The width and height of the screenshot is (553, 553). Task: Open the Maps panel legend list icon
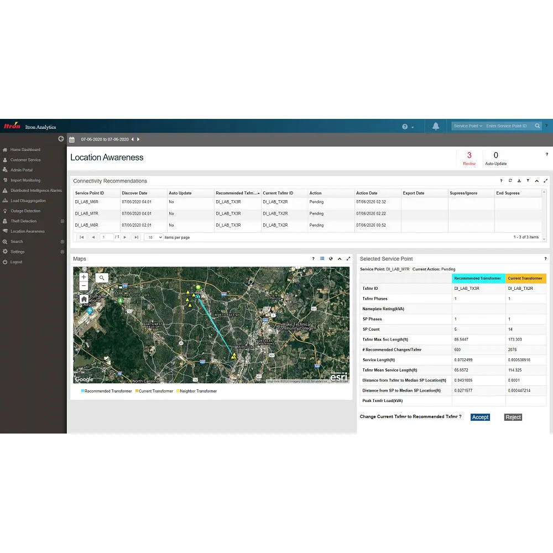322,259
